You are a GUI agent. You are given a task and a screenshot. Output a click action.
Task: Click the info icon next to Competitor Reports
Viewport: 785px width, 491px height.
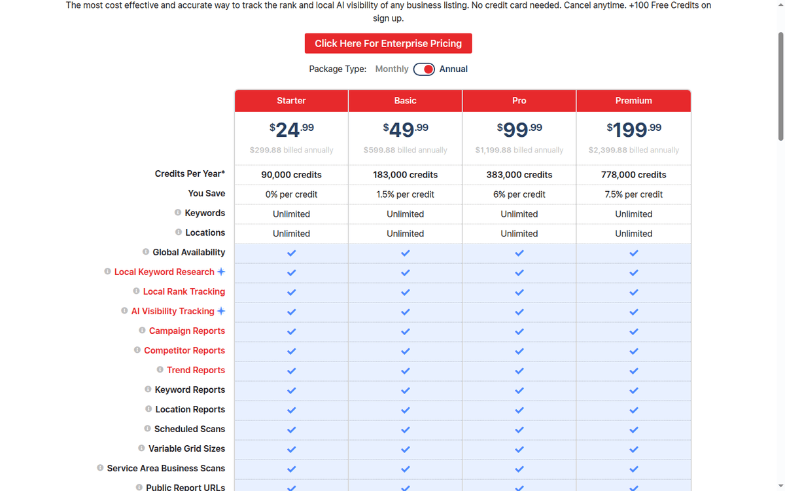137,350
